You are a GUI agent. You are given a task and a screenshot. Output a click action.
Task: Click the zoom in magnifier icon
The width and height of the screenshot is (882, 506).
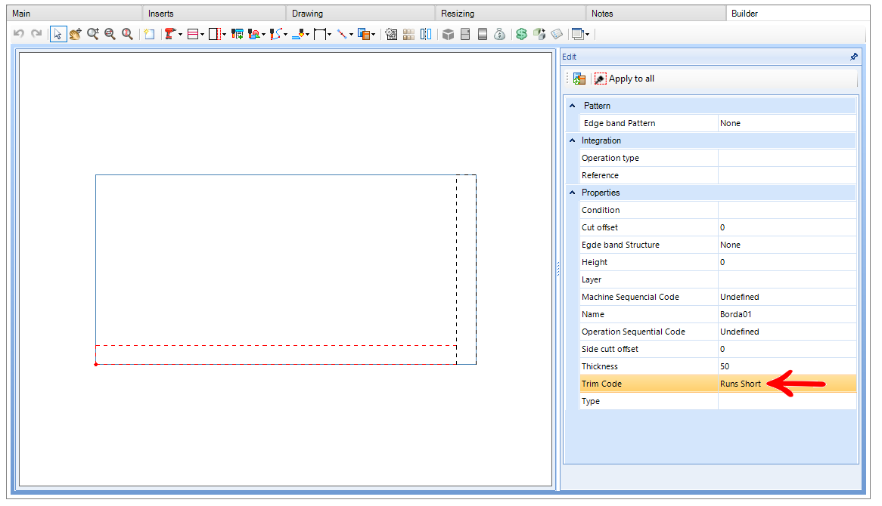coord(93,34)
